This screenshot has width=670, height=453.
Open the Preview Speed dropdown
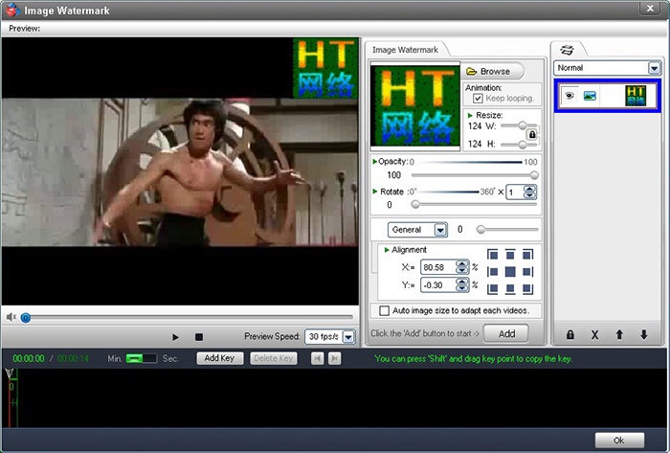point(348,337)
